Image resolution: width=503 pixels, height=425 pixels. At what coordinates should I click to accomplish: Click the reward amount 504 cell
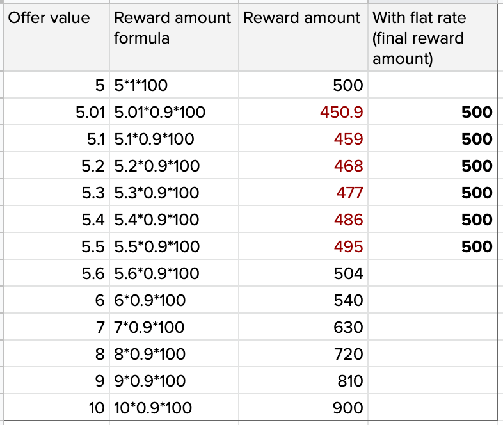click(303, 274)
